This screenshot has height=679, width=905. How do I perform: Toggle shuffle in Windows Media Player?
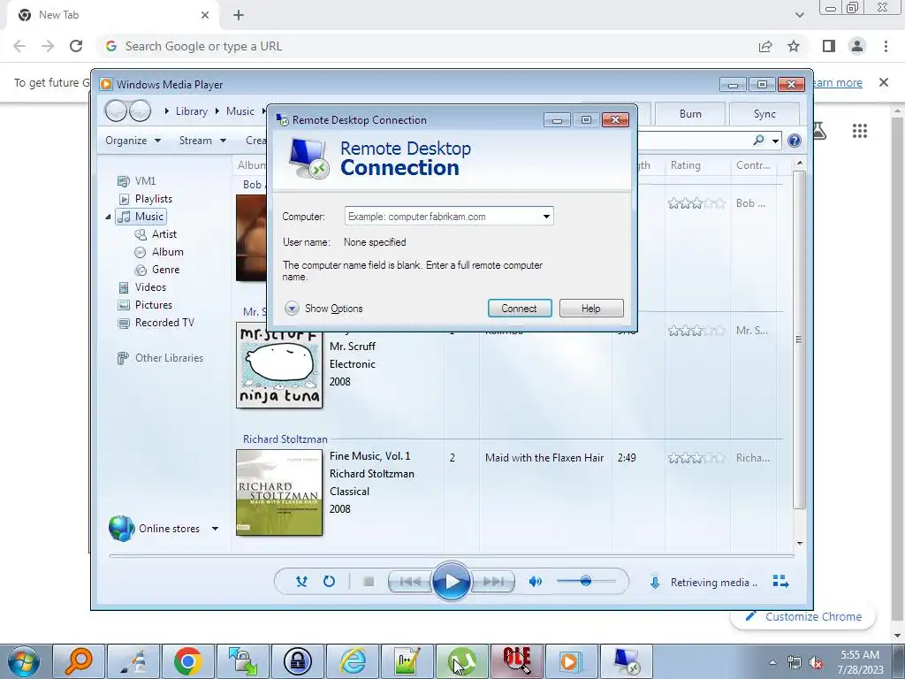coord(301,582)
